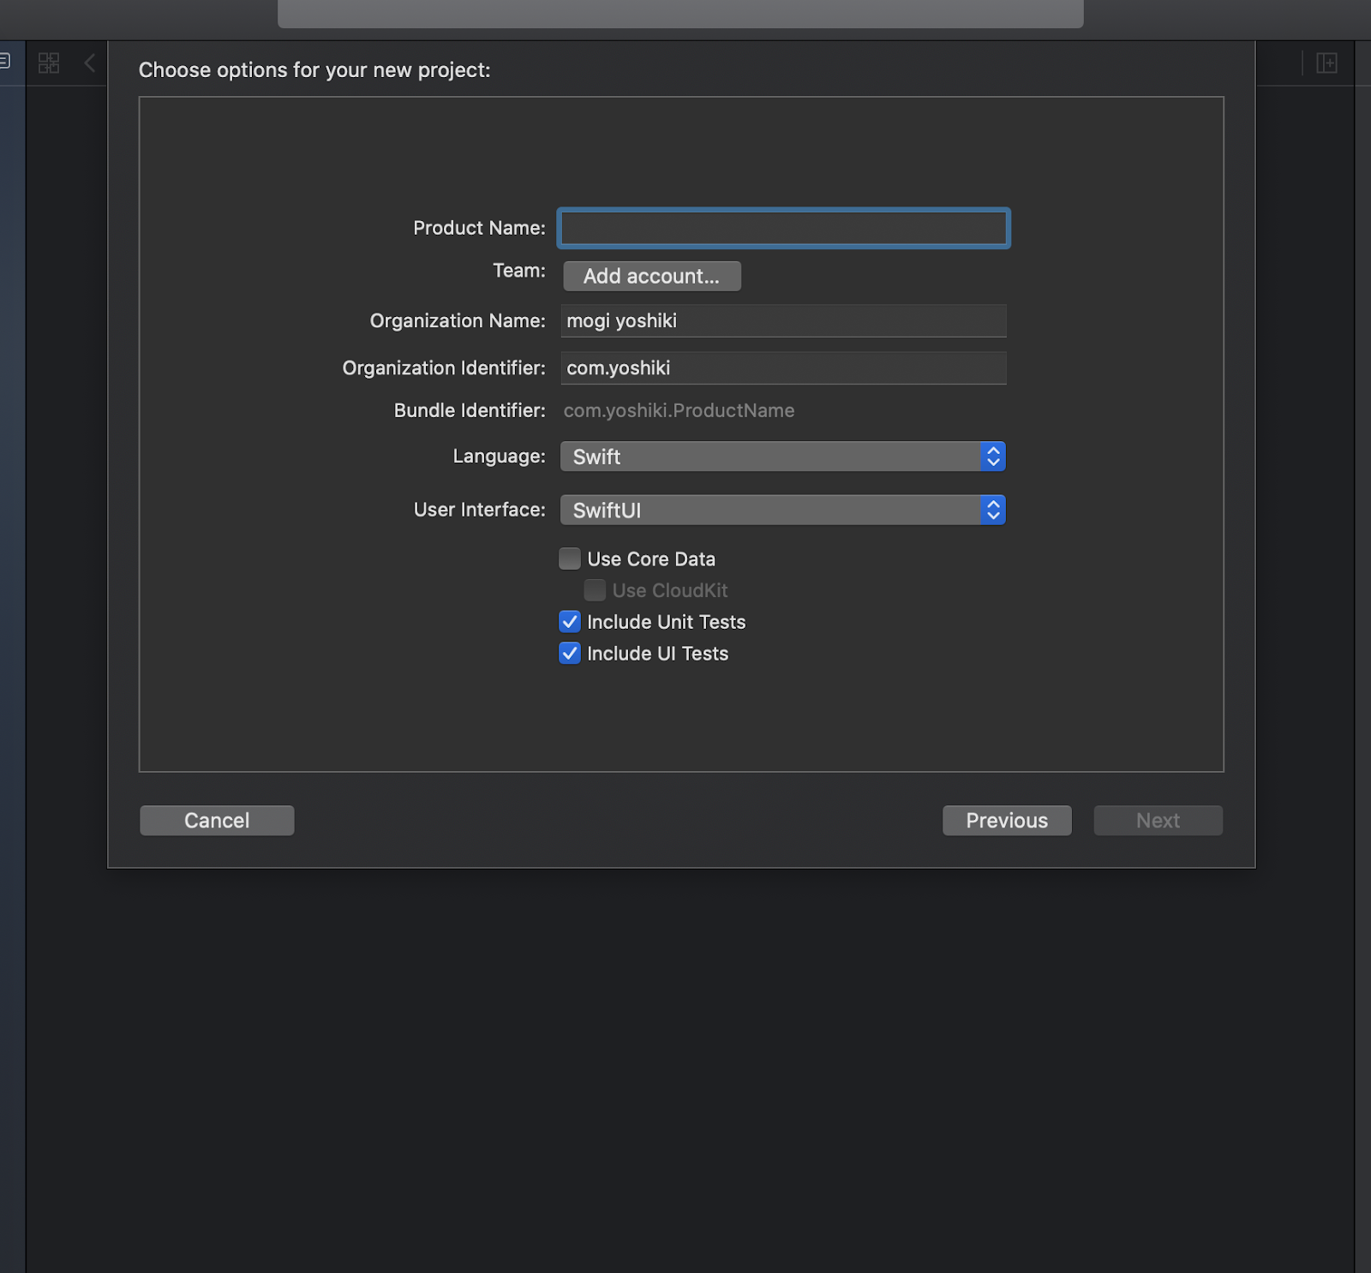1371x1273 pixels.
Task: Uncheck Include Unit Tests
Action: pos(570,622)
